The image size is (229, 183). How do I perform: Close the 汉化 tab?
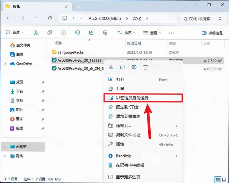[x=66, y=7]
